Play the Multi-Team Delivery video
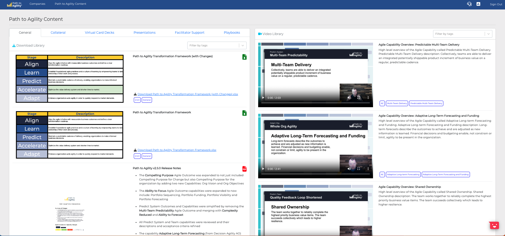The width and height of the screenshot is (505, 236). click(263, 98)
